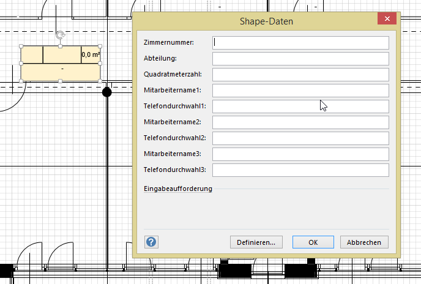Click the Mitarbeitername2 input field
421x284 pixels.
click(x=300, y=122)
